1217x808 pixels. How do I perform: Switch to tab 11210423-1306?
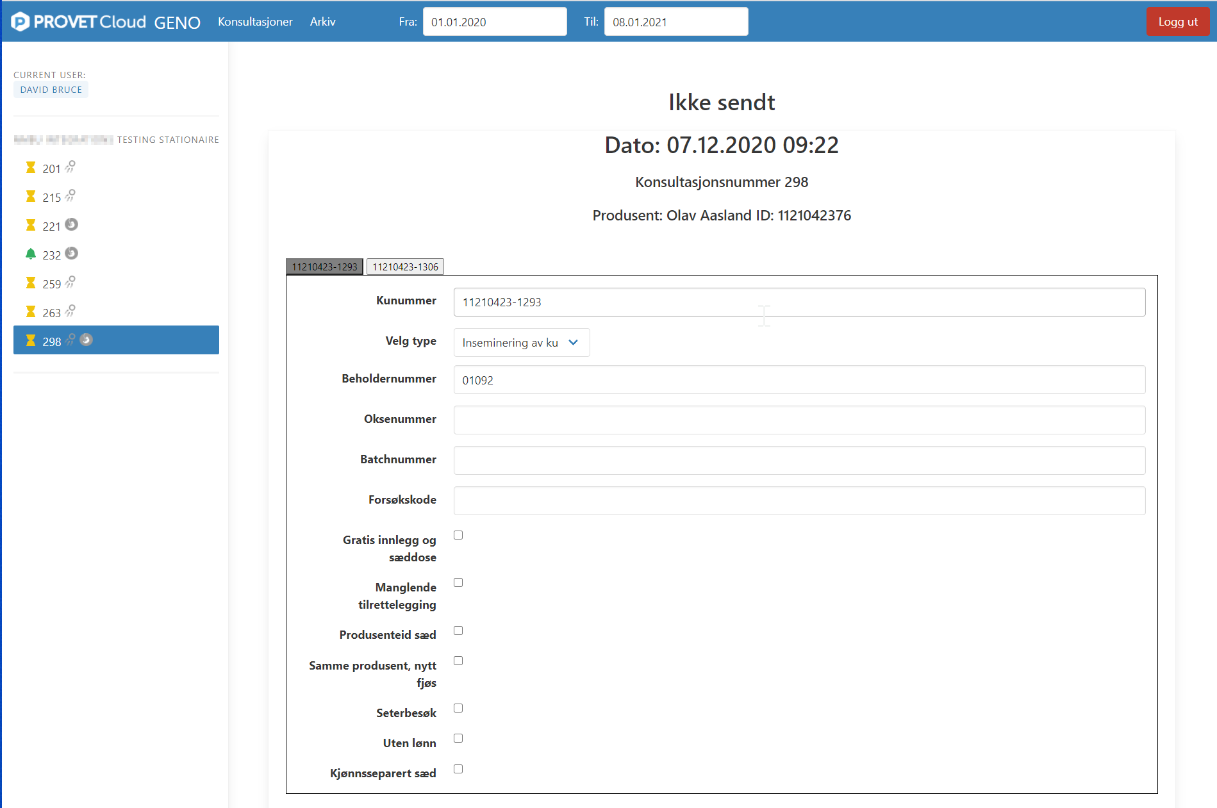pyautogui.click(x=405, y=267)
